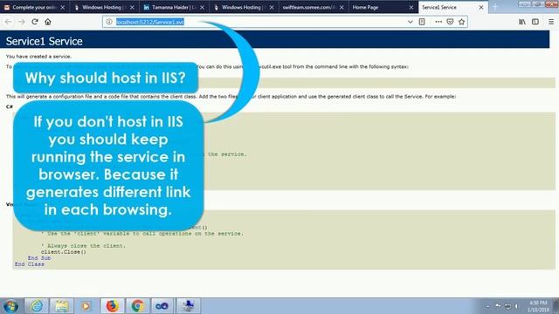The width and height of the screenshot is (559, 314).
Task: Open the Firefox home page
Action: (48, 22)
